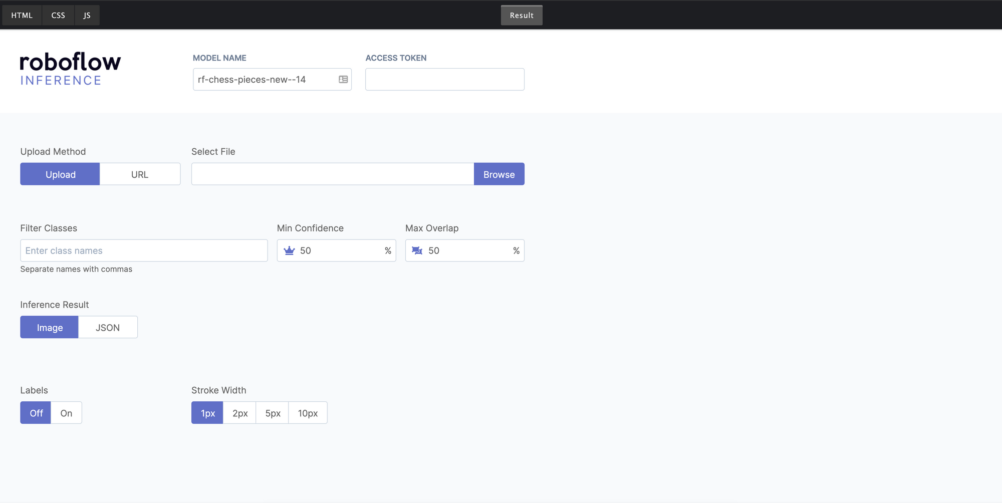
Task: Click the Filter Classes input field
Action: pos(144,250)
